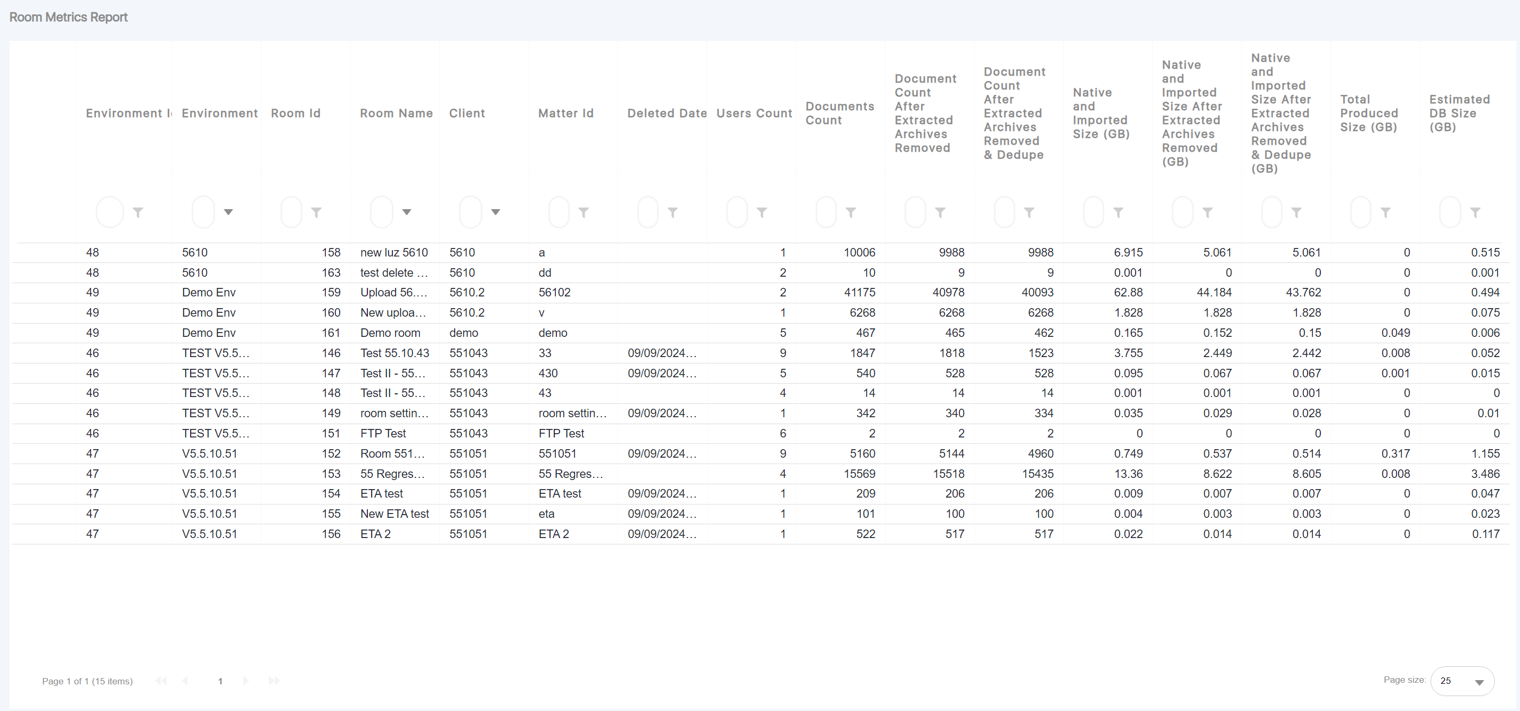The image size is (1520, 711).
Task: Open Matter Id column filter funnel
Action: click(584, 212)
